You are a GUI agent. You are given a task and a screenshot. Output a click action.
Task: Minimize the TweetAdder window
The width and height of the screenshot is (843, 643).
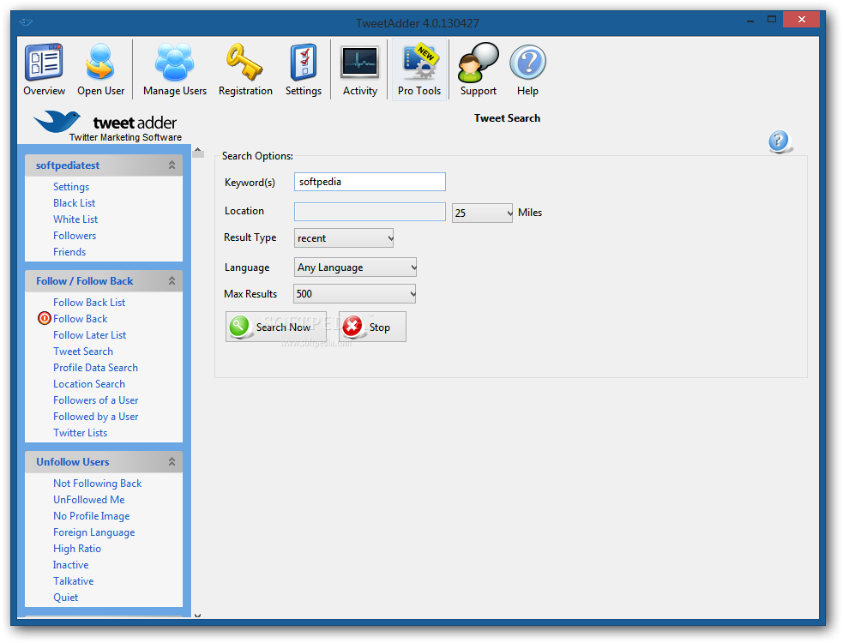click(750, 21)
